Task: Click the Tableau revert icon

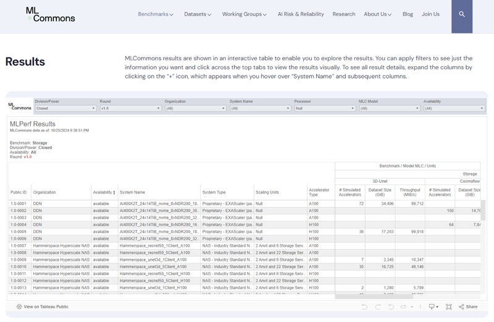Action: pos(391,307)
